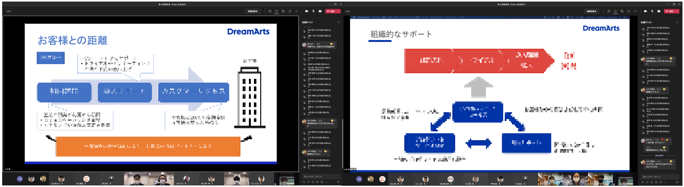The width and height of the screenshot is (684, 187).
Task: Open the sticker picker in the left chat compose bar
Action: pyautogui.click(x=322, y=182)
